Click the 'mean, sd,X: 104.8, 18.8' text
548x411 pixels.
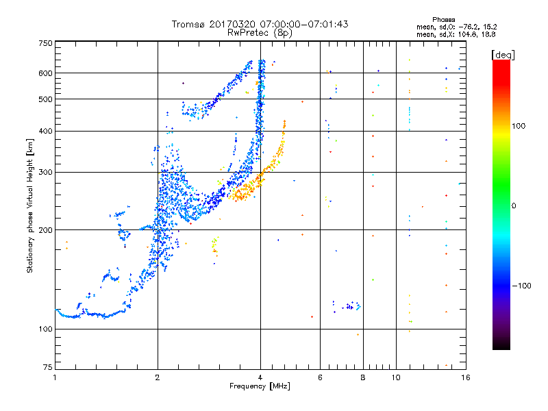coord(456,34)
